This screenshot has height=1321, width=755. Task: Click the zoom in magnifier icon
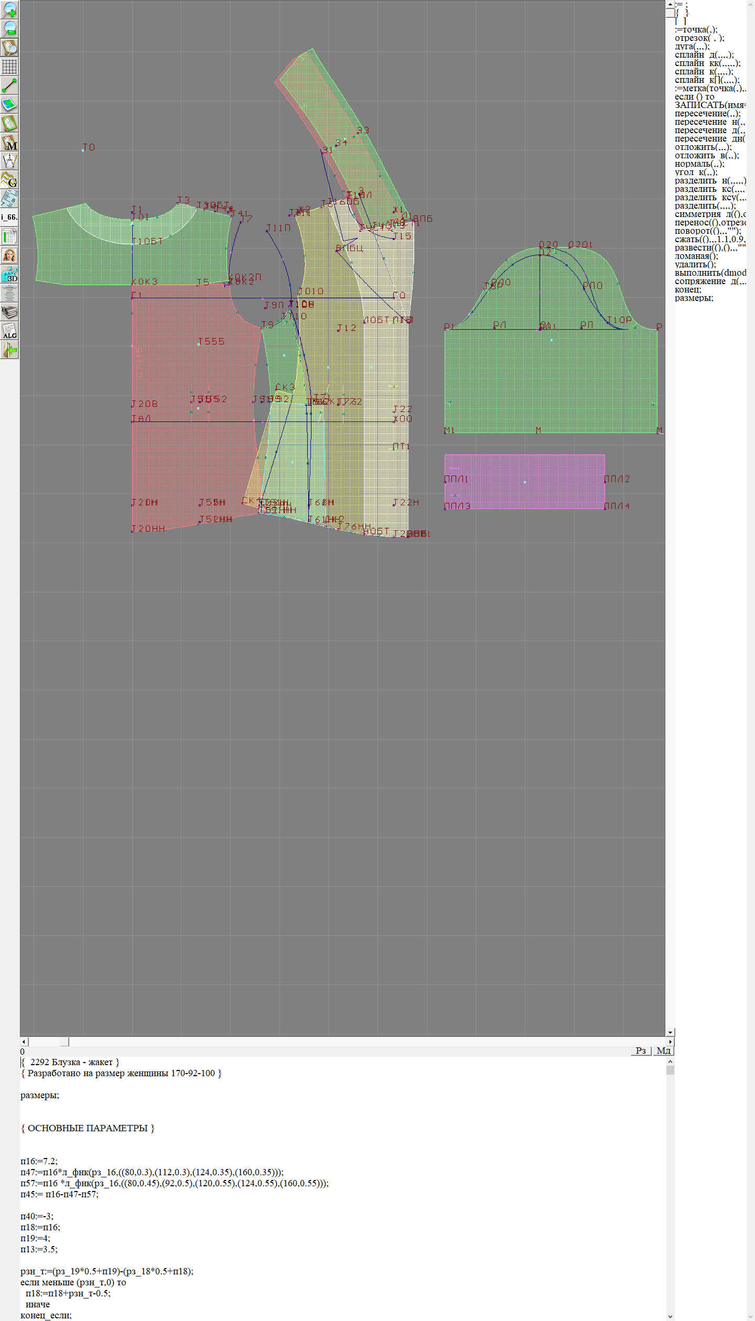click(x=9, y=9)
